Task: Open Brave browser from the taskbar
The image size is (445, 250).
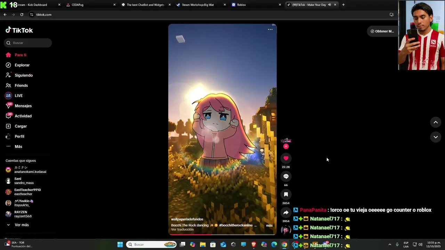Action: coord(254,244)
